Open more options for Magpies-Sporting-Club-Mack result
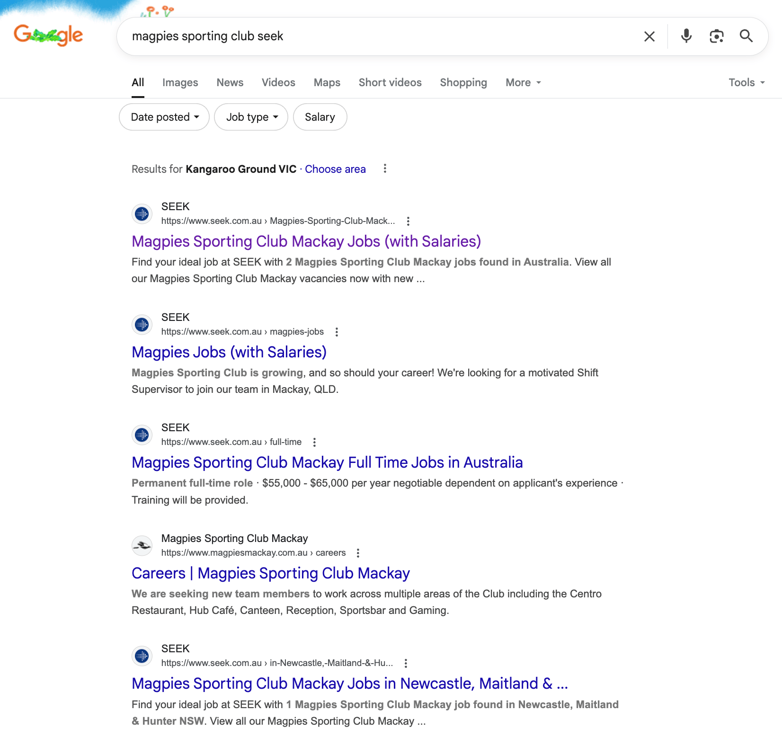 coord(408,221)
